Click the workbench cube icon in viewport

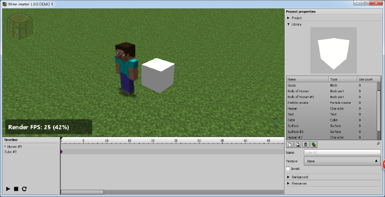pos(20,26)
